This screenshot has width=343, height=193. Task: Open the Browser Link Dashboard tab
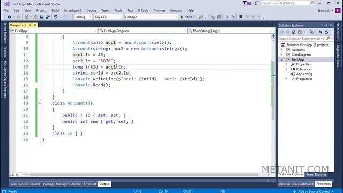point(296,184)
